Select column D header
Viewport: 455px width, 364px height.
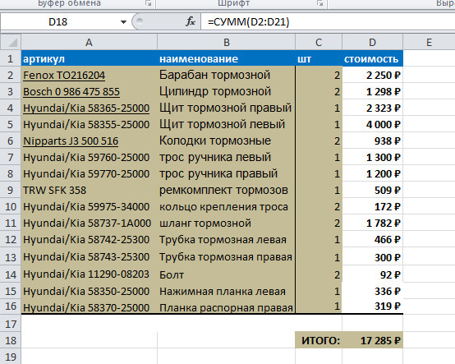click(372, 43)
